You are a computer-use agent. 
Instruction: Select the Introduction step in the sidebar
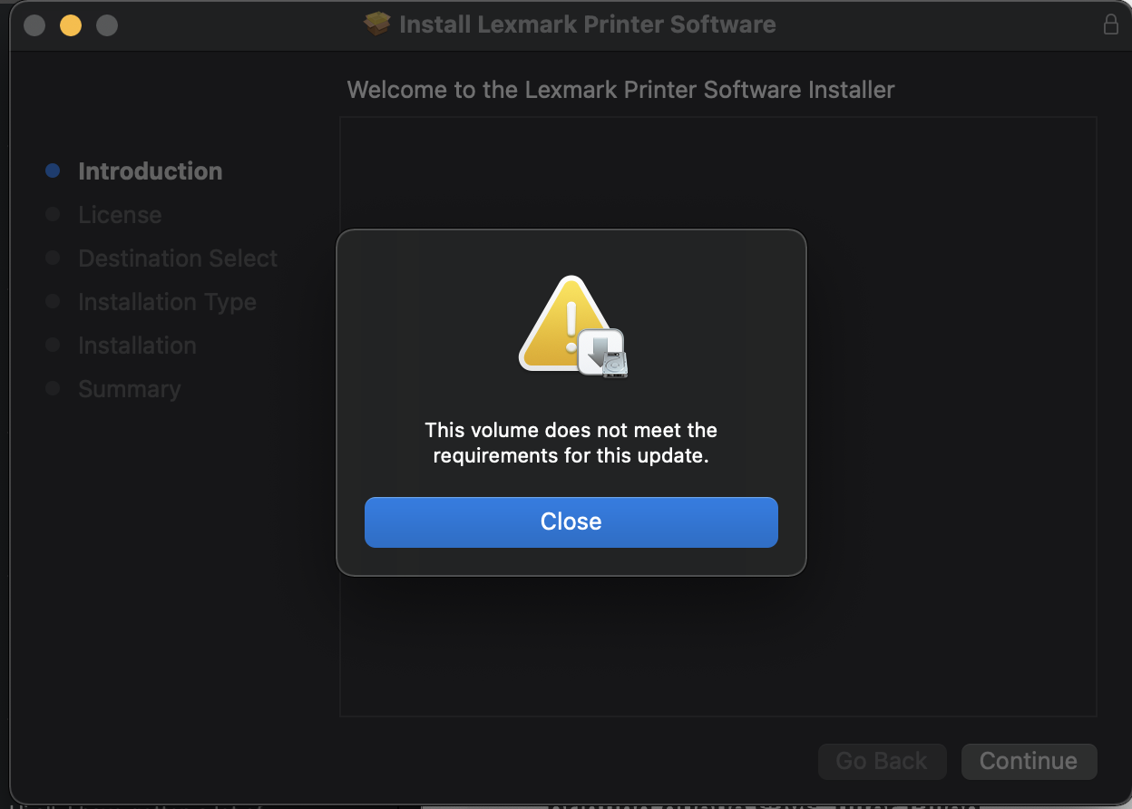[x=150, y=171]
